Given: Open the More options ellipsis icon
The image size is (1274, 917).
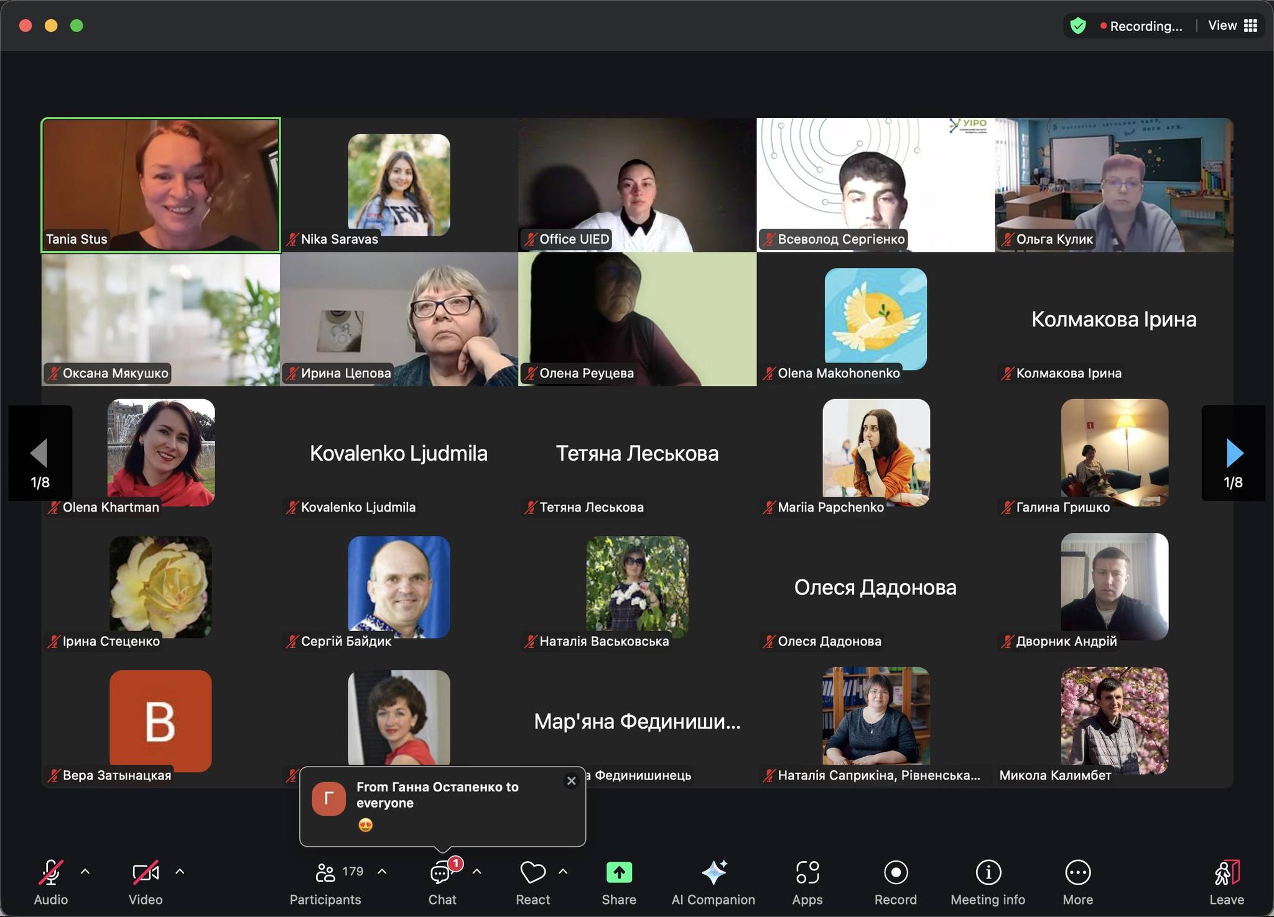Looking at the screenshot, I should pos(1077,872).
